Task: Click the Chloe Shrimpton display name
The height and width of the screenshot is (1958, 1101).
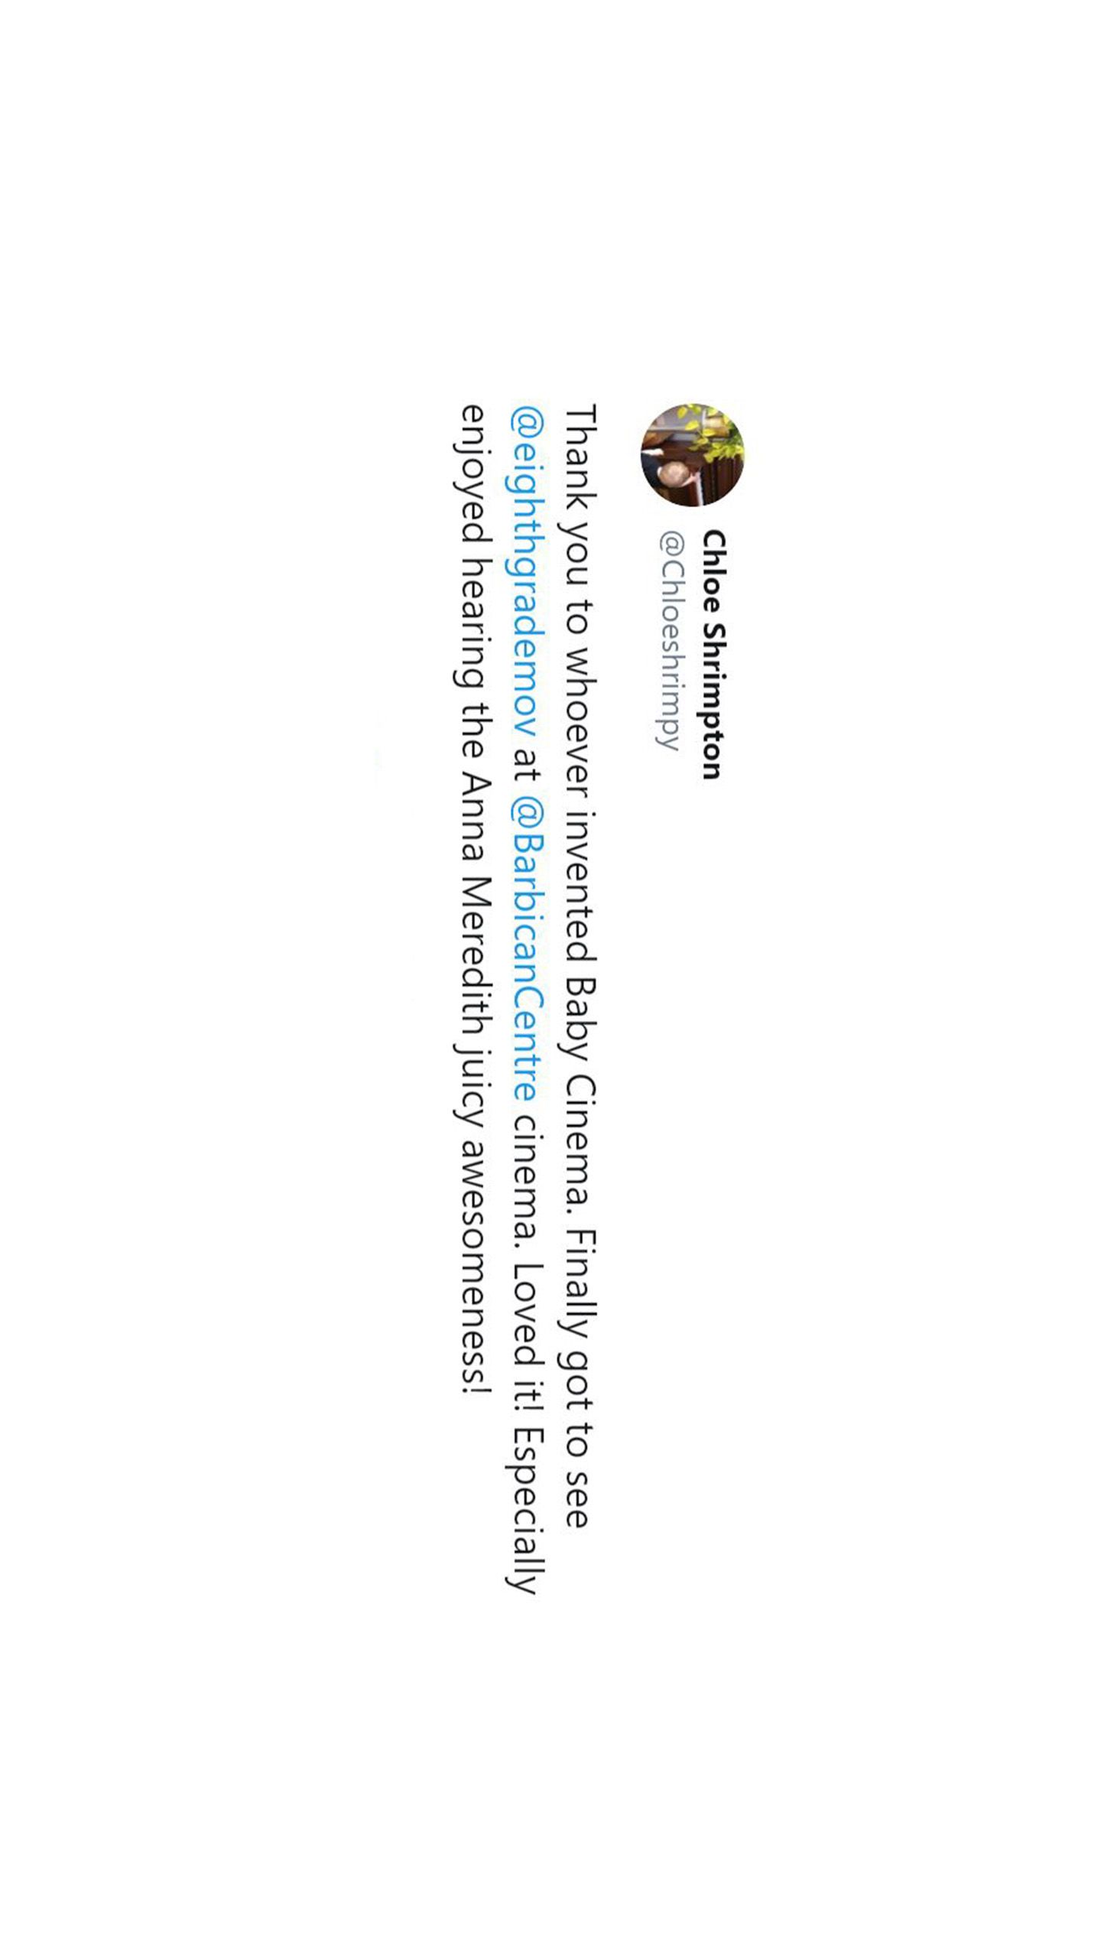Action: tap(712, 654)
